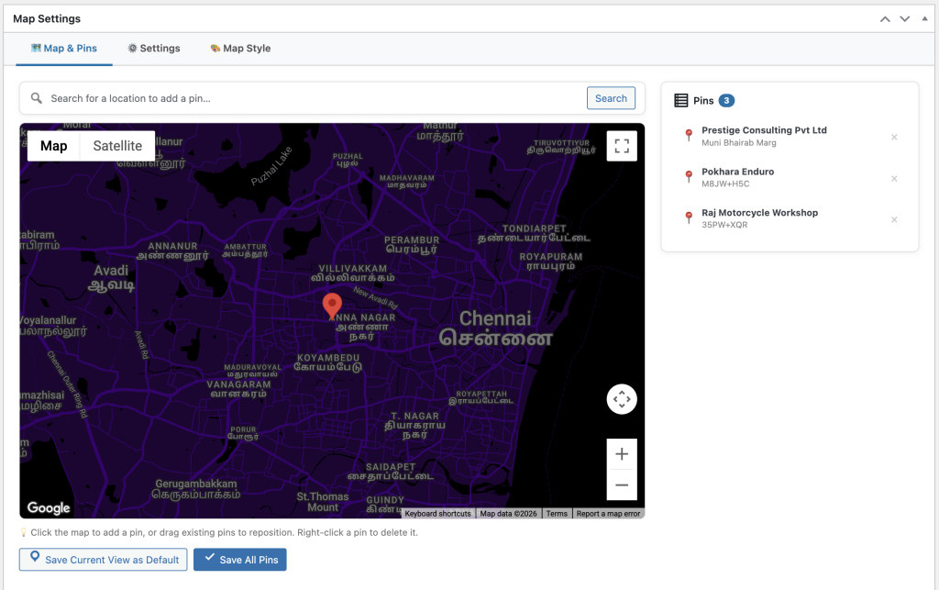This screenshot has width=939, height=590.
Task: Click the down chevron in the panel header
Action: (x=904, y=17)
